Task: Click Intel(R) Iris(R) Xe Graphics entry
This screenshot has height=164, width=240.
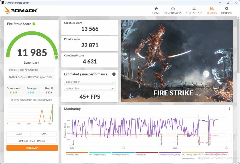Action: [31, 70]
